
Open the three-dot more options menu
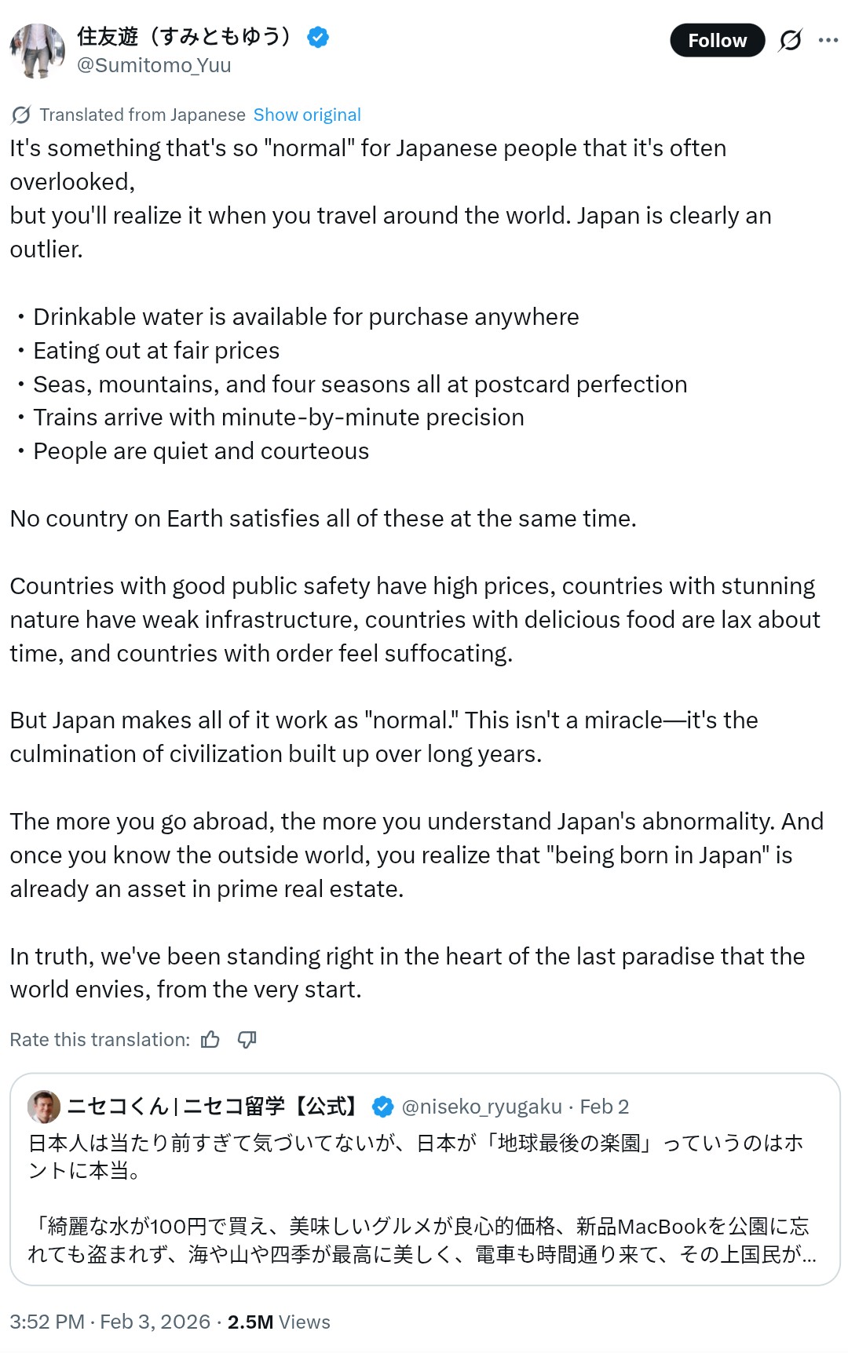(x=828, y=40)
